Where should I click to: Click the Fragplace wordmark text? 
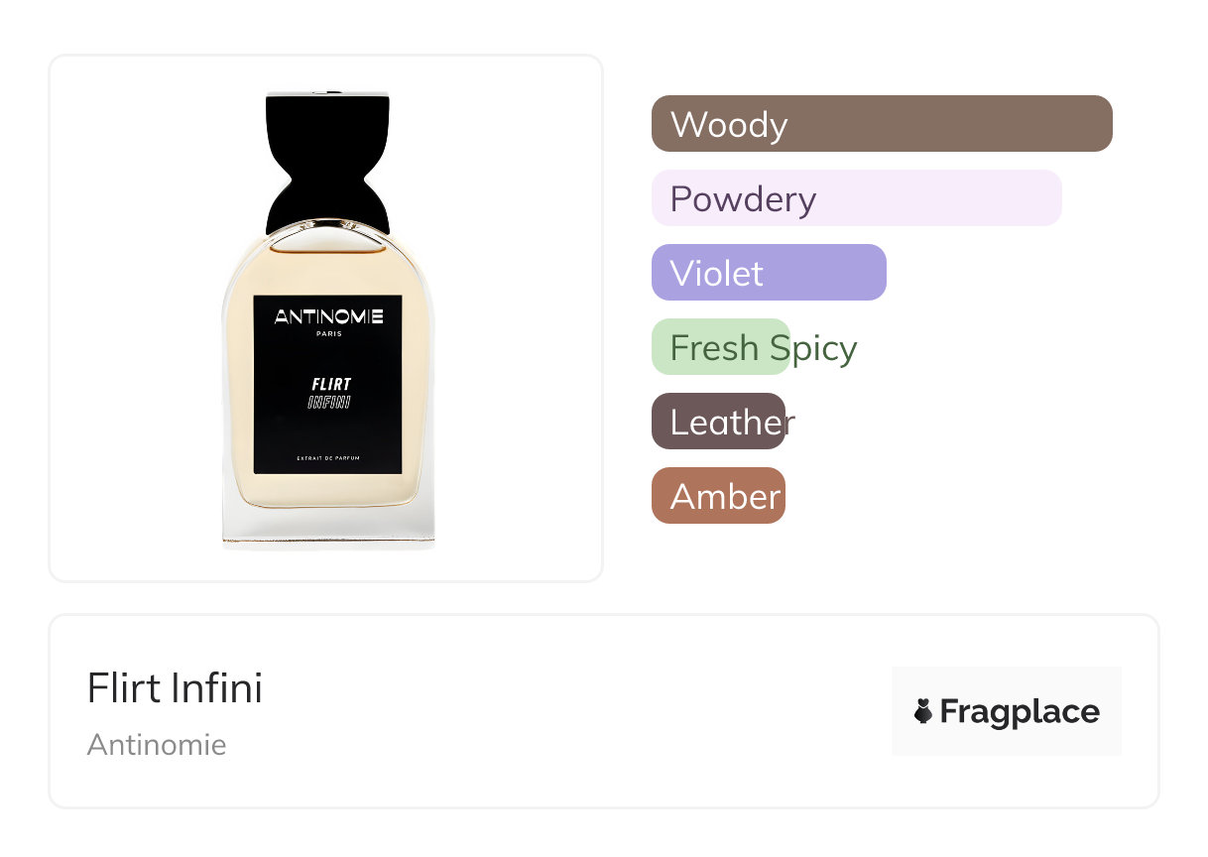tap(1020, 711)
